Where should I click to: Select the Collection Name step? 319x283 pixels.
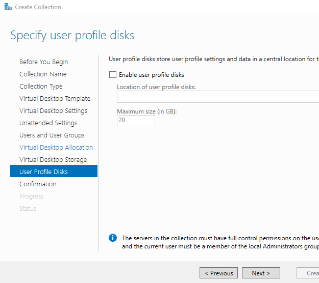tap(43, 74)
